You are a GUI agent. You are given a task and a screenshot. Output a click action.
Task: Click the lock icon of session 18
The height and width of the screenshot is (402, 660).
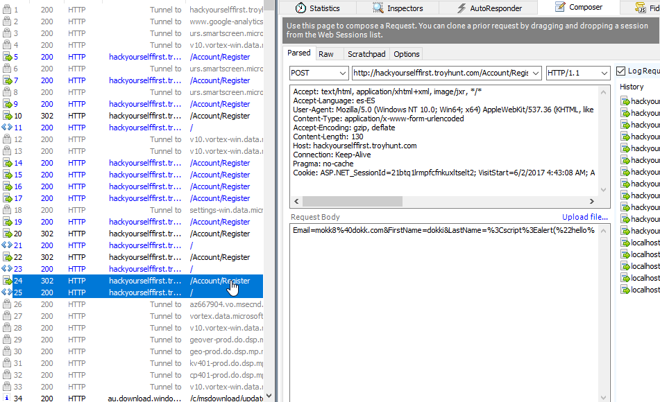click(x=7, y=210)
